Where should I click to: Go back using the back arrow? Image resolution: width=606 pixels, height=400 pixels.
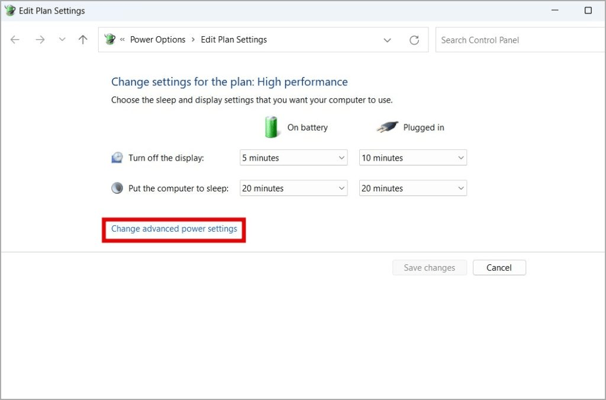point(15,40)
